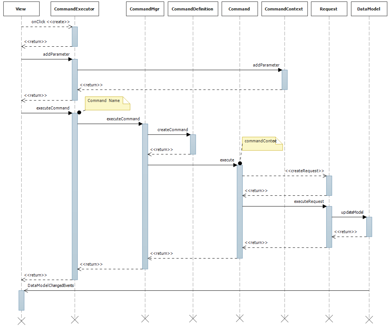Screen dimensions: 392x328
Task: Click the 'executeRequest' message label
Action: (309, 201)
